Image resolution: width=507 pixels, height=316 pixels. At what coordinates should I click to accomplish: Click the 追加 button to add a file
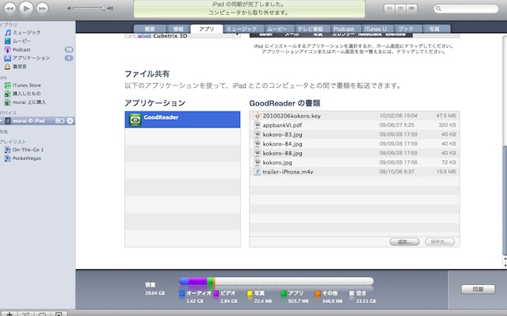(x=405, y=242)
